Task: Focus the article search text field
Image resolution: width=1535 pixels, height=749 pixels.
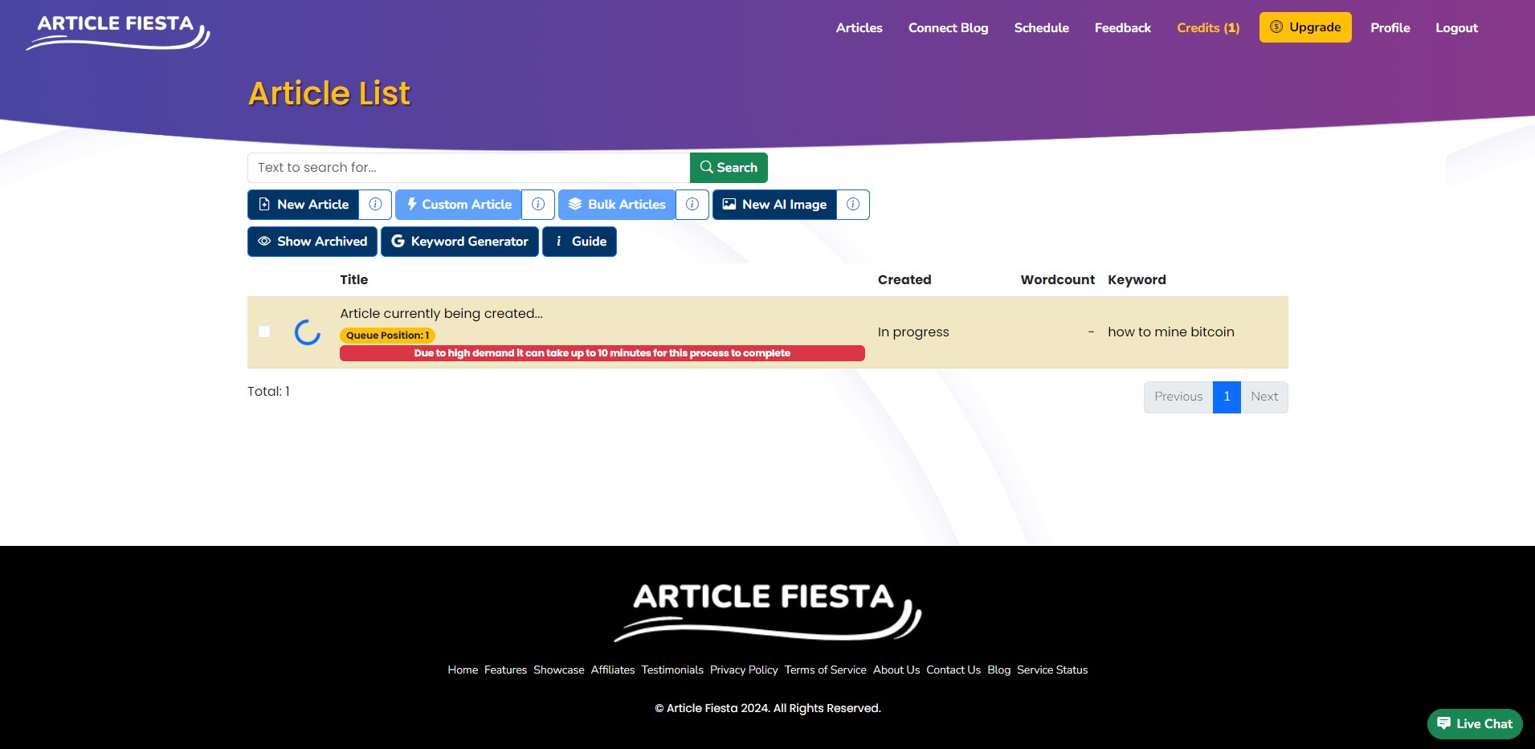Action: point(468,168)
